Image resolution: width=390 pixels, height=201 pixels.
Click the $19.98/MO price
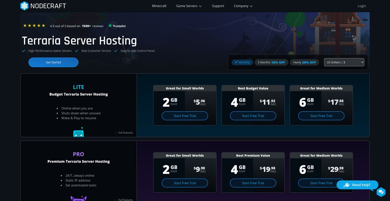[x=268, y=169]
